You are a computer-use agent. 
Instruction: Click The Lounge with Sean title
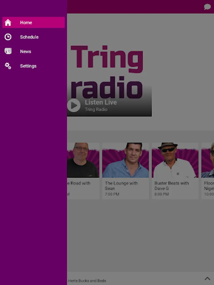121,186
